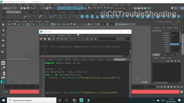Toggle viewport gamma icon

coord(107,24)
